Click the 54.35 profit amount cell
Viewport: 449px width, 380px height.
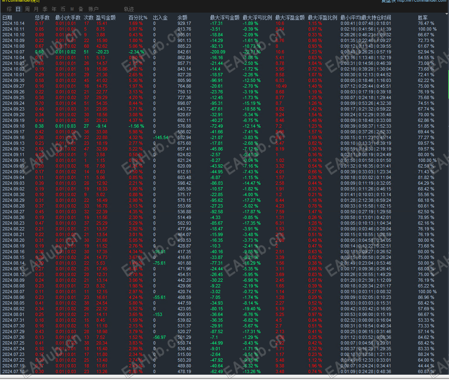coord(101,104)
